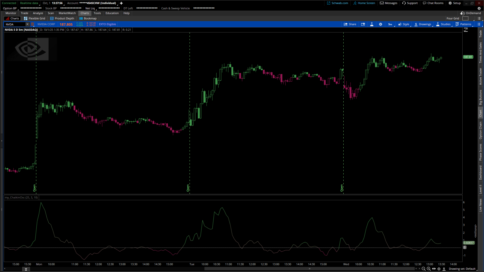Image resolution: width=484 pixels, height=272 pixels.
Task: Open Flexible Grid view
Action: [x=34, y=18]
